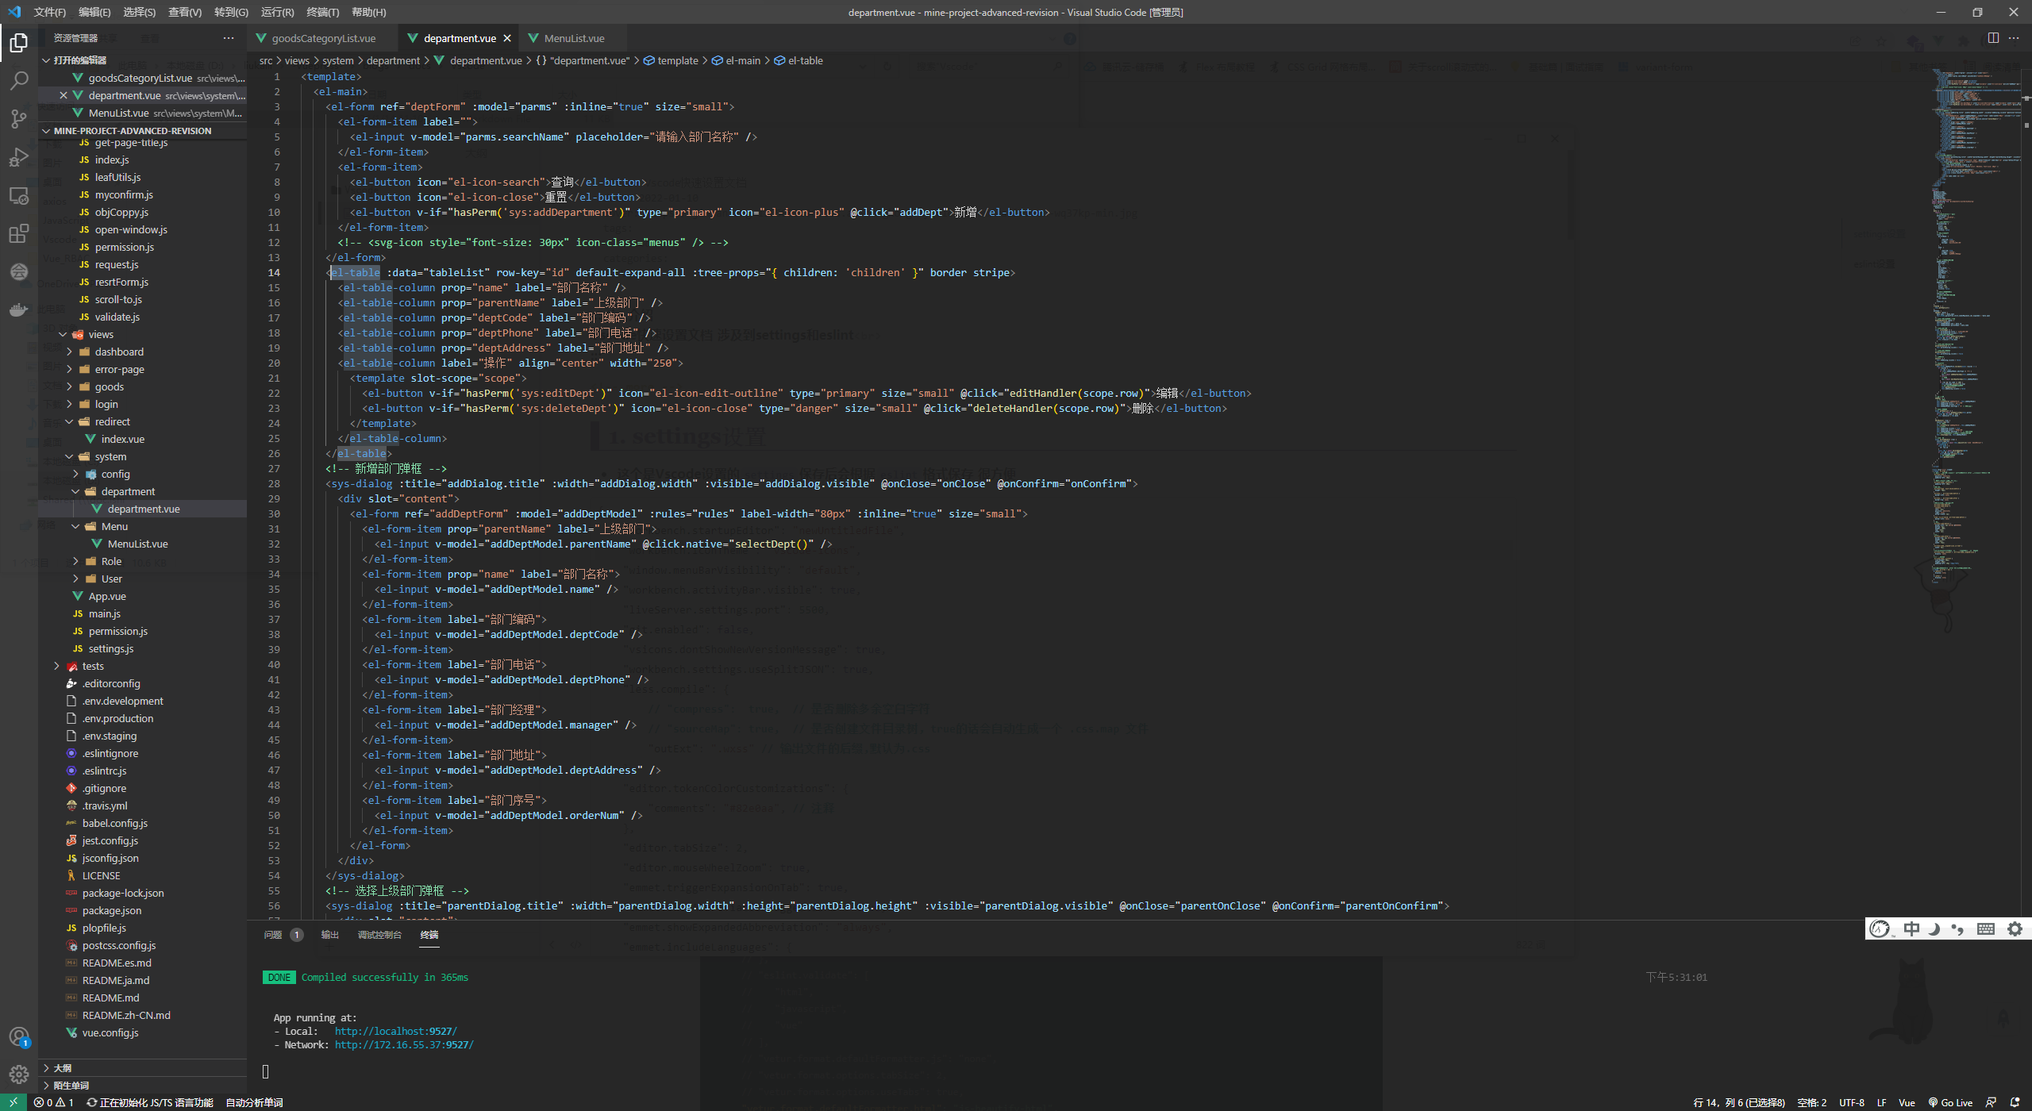The image size is (2032, 1111).
Task: Toggle IME punctuation mode
Action: point(1957,928)
